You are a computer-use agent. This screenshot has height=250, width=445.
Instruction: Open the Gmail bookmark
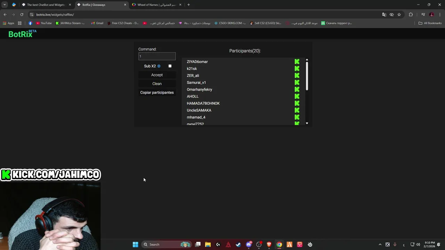click(x=97, y=23)
